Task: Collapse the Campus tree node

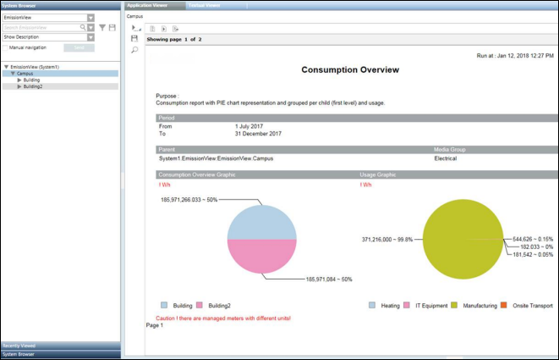Action: [13, 74]
